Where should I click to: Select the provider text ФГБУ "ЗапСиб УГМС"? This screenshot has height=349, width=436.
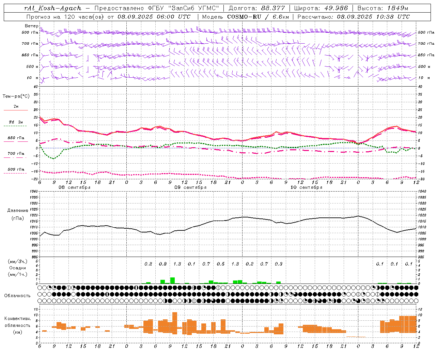pyautogui.click(x=184, y=8)
